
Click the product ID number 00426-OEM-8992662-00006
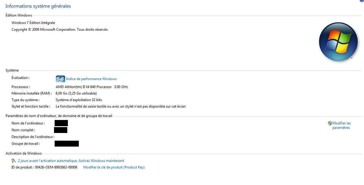click(56, 167)
